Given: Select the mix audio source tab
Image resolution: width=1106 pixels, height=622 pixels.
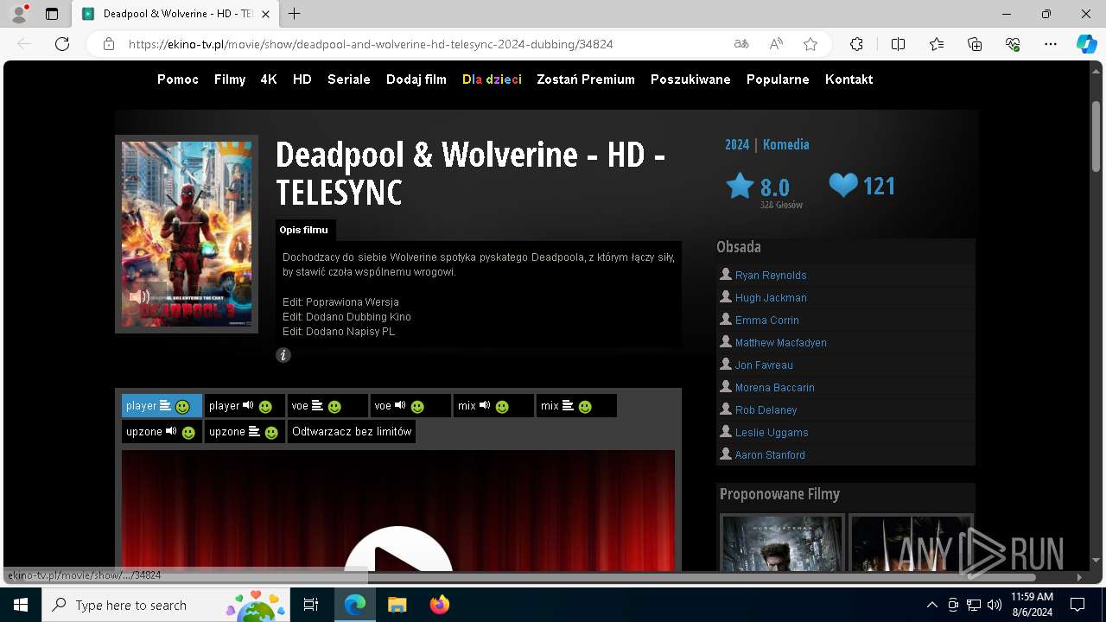Looking at the screenshot, I should 493,406.
